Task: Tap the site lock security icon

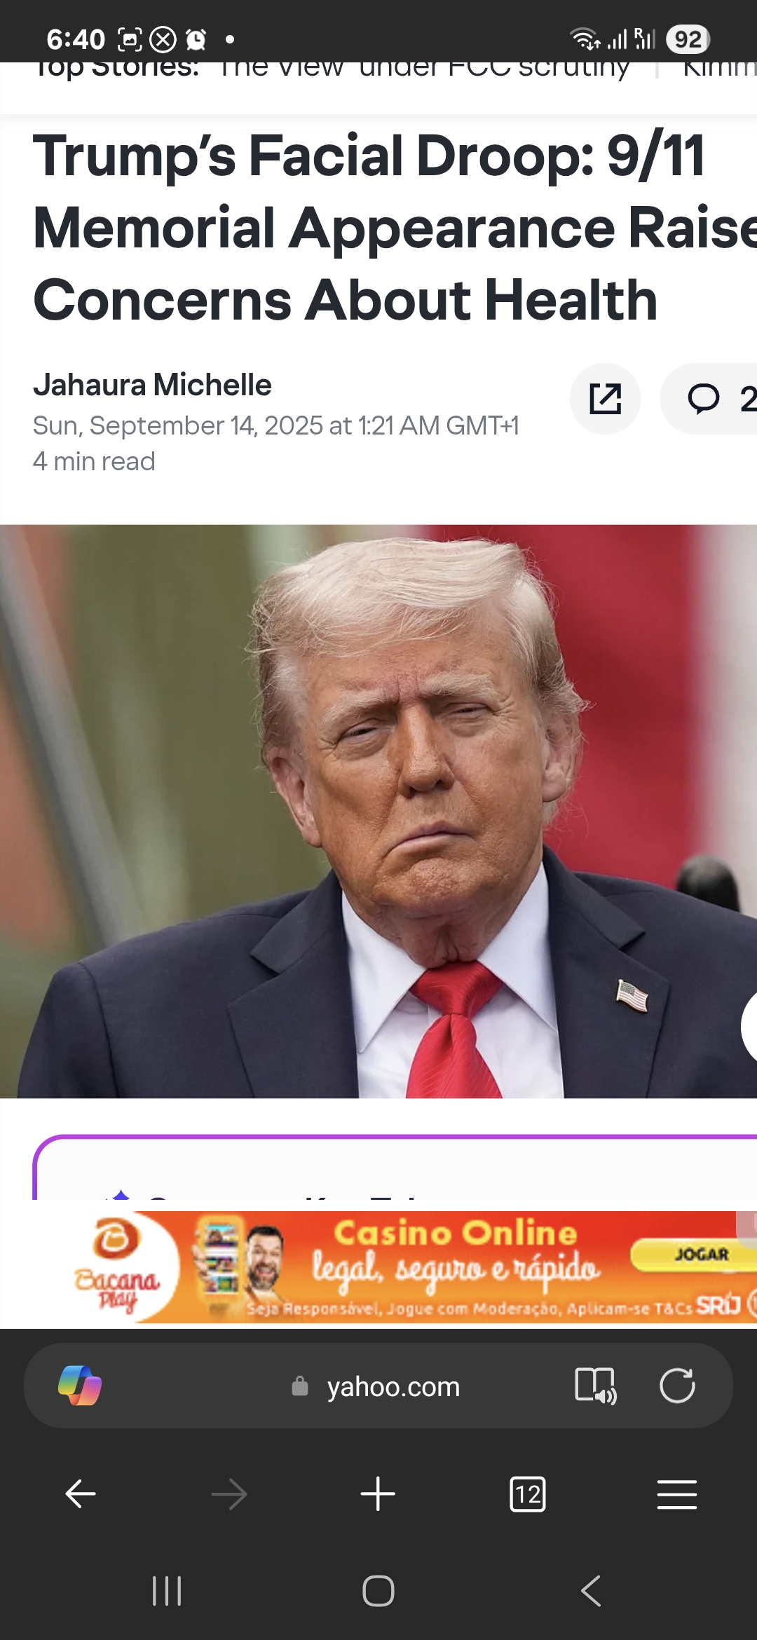Action: tap(300, 1386)
